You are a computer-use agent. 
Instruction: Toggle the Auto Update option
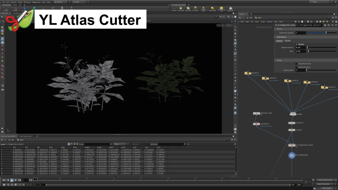tap(327, 188)
